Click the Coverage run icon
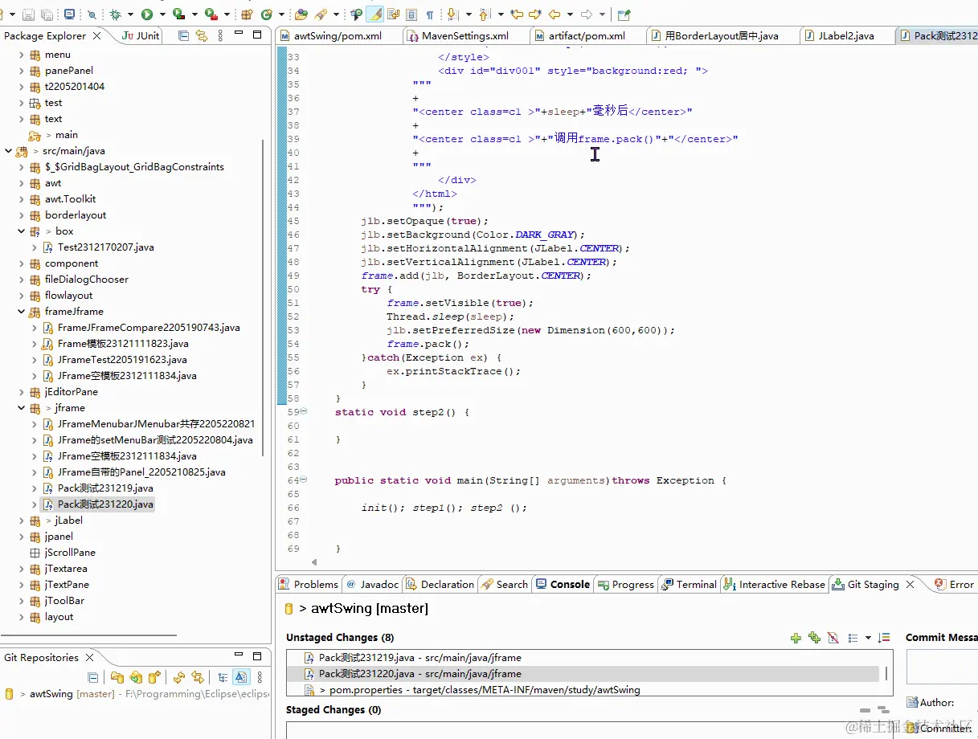The image size is (978, 739). click(178, 14)
